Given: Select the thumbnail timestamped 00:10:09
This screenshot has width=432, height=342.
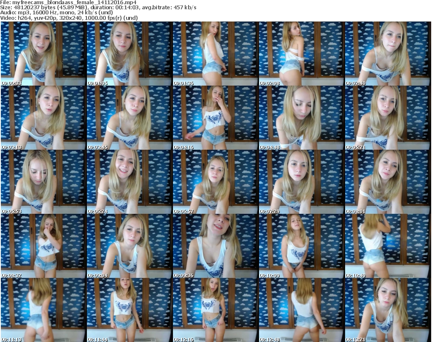Looking at the screenshot, I should 301,246.
